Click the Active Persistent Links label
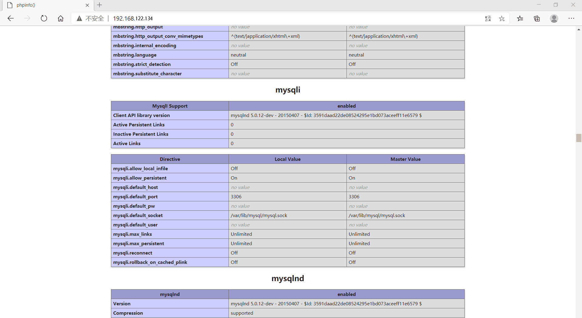 (139, 125)
